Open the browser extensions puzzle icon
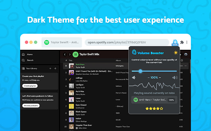The image size is (211, 131). (x=182, y=42)
